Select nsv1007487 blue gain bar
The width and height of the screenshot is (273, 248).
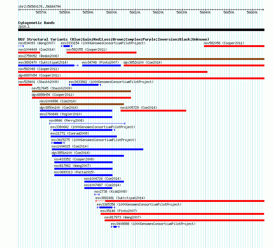click(x=98, y=188)
